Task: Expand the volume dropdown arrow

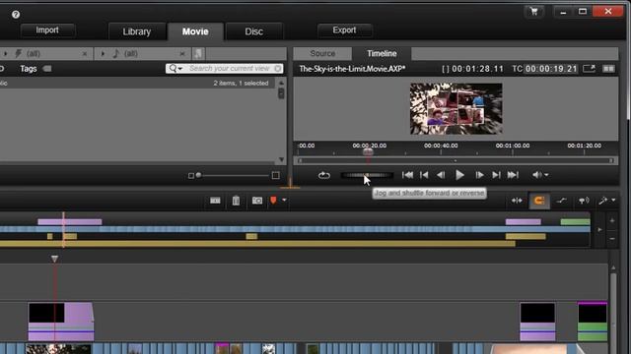Action: coord(546,175)
